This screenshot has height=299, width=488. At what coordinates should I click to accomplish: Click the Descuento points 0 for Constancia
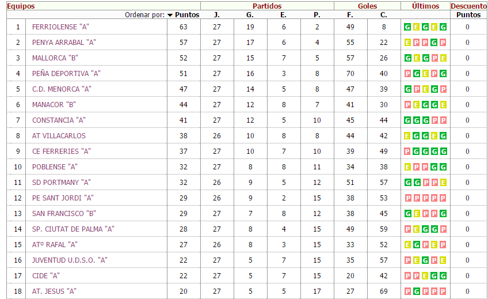(x=467, y=120)
